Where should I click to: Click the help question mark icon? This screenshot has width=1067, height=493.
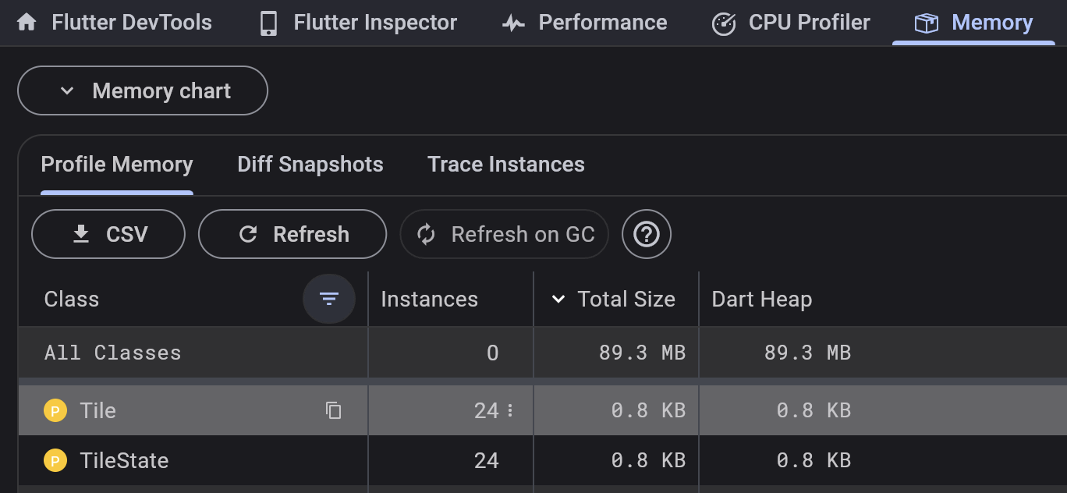click(x=647, y=234)
